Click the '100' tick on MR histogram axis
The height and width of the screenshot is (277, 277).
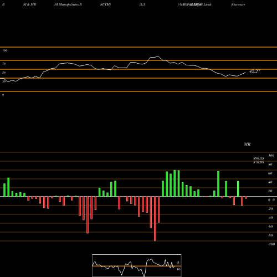click(x=271, y=156)
